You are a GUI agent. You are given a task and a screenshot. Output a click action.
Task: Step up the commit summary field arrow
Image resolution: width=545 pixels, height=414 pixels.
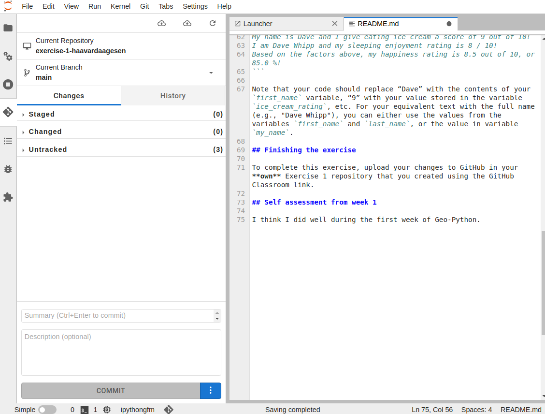pos(217,313)
